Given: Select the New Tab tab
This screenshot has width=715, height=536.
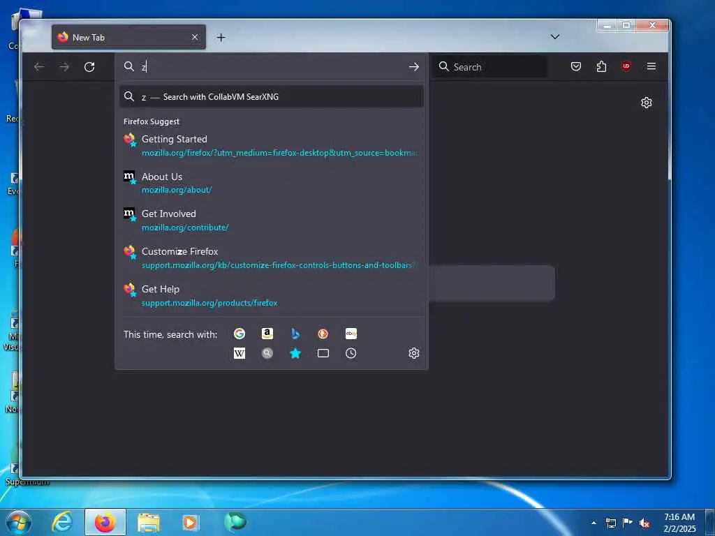Looking at the screenshot, I should 128,37.
